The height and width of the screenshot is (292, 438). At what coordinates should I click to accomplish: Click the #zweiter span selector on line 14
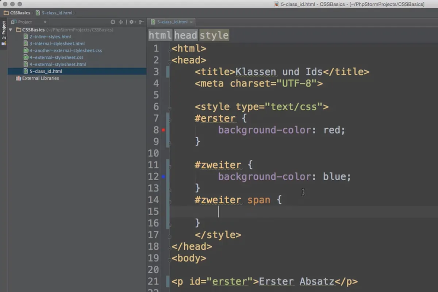point(232,200)
